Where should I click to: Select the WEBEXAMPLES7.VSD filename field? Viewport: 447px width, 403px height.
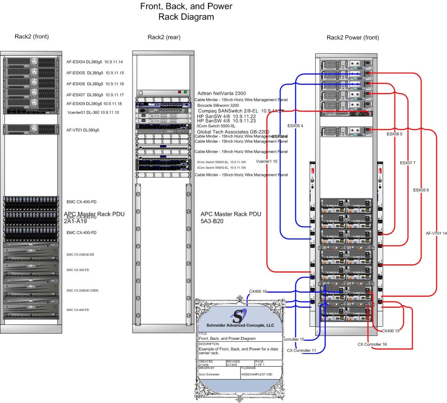[257, 374]
